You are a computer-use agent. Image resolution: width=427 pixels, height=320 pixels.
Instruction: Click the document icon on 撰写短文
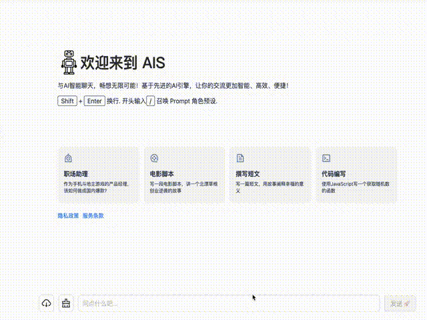point(240,158)
